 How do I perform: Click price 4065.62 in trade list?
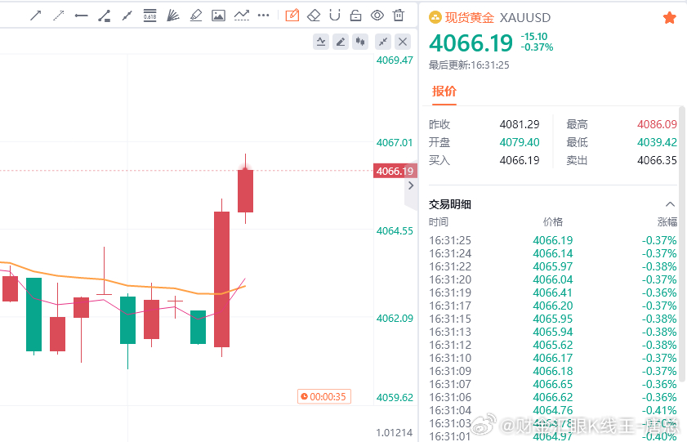click(x=552, y=346)
